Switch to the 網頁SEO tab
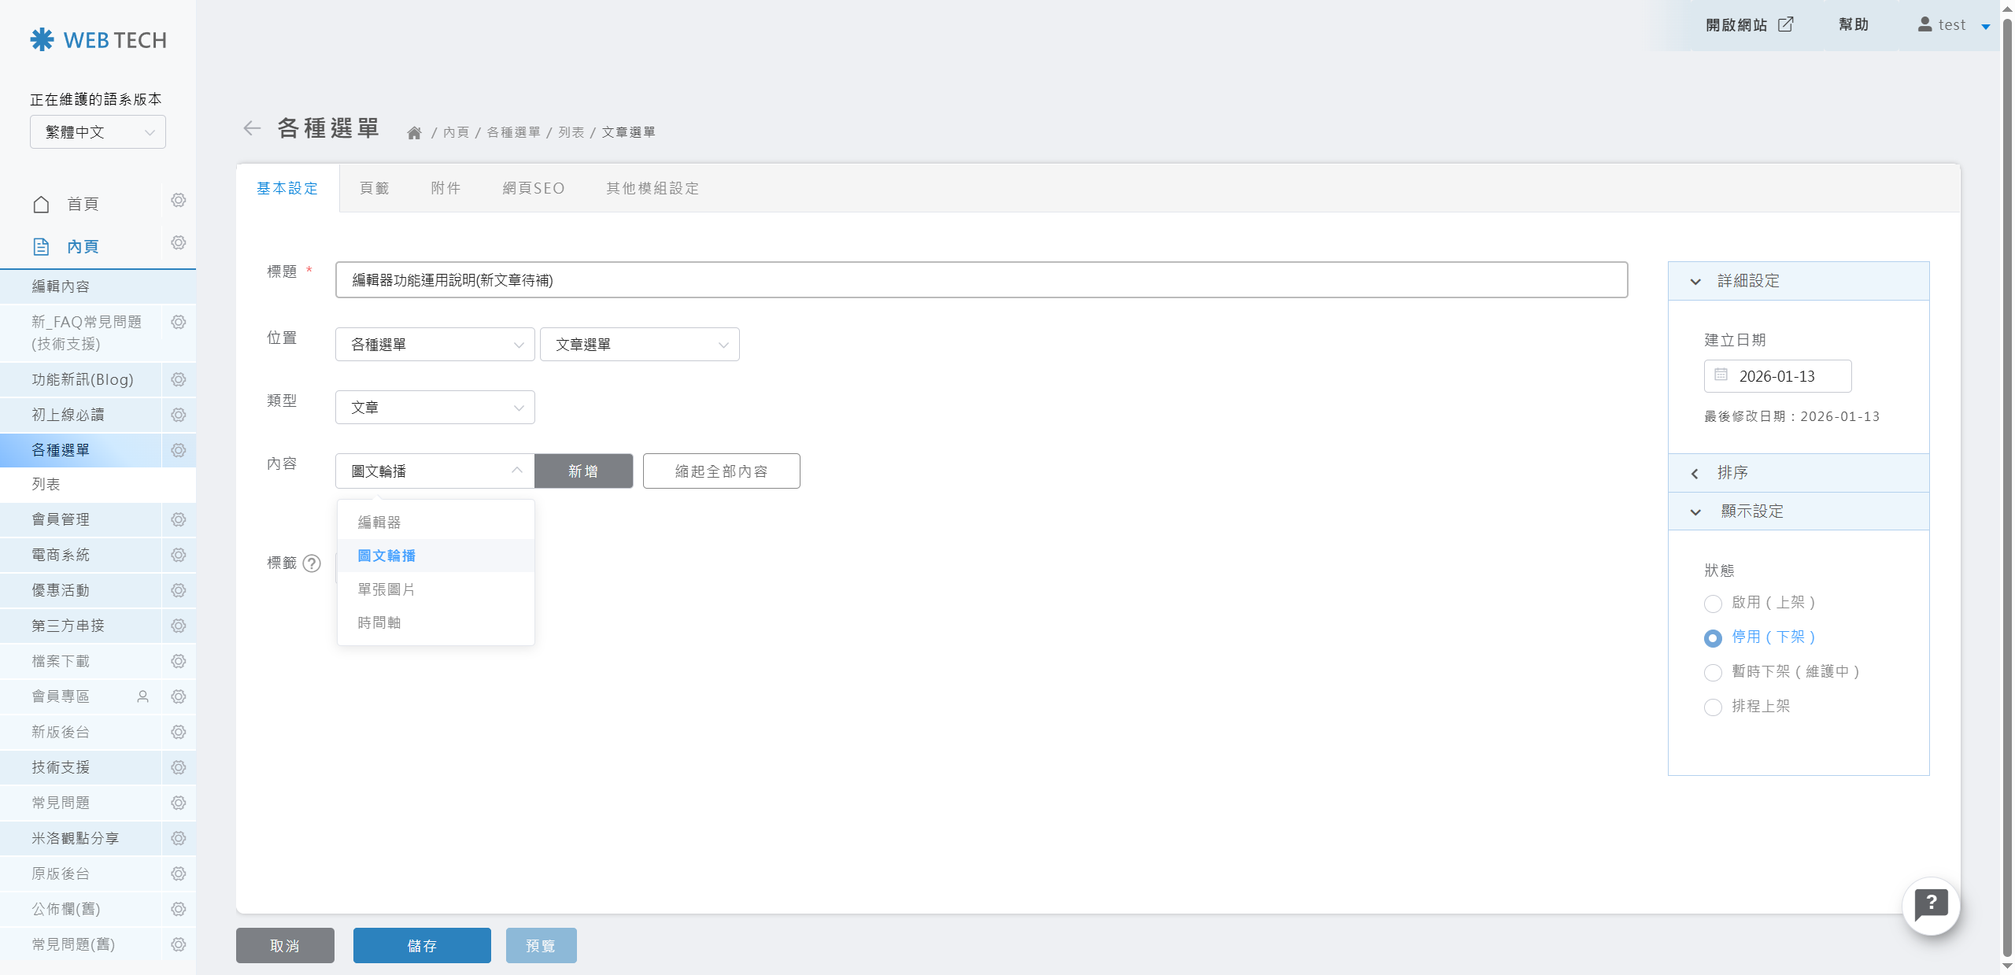 click(x=534, y=189)
